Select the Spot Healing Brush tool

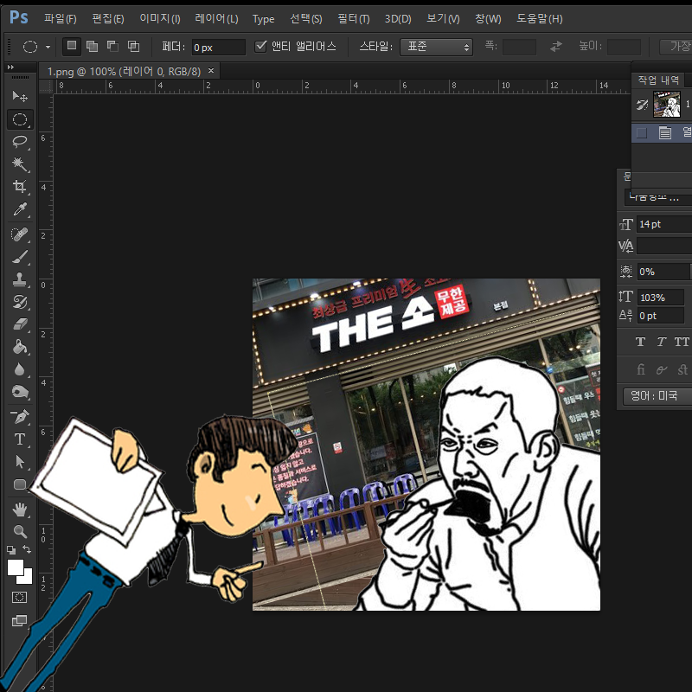click(19, 234)
